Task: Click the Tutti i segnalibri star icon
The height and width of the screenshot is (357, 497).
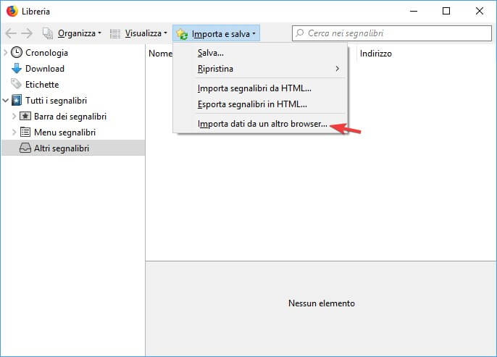Action: click(x=17, y=101)
